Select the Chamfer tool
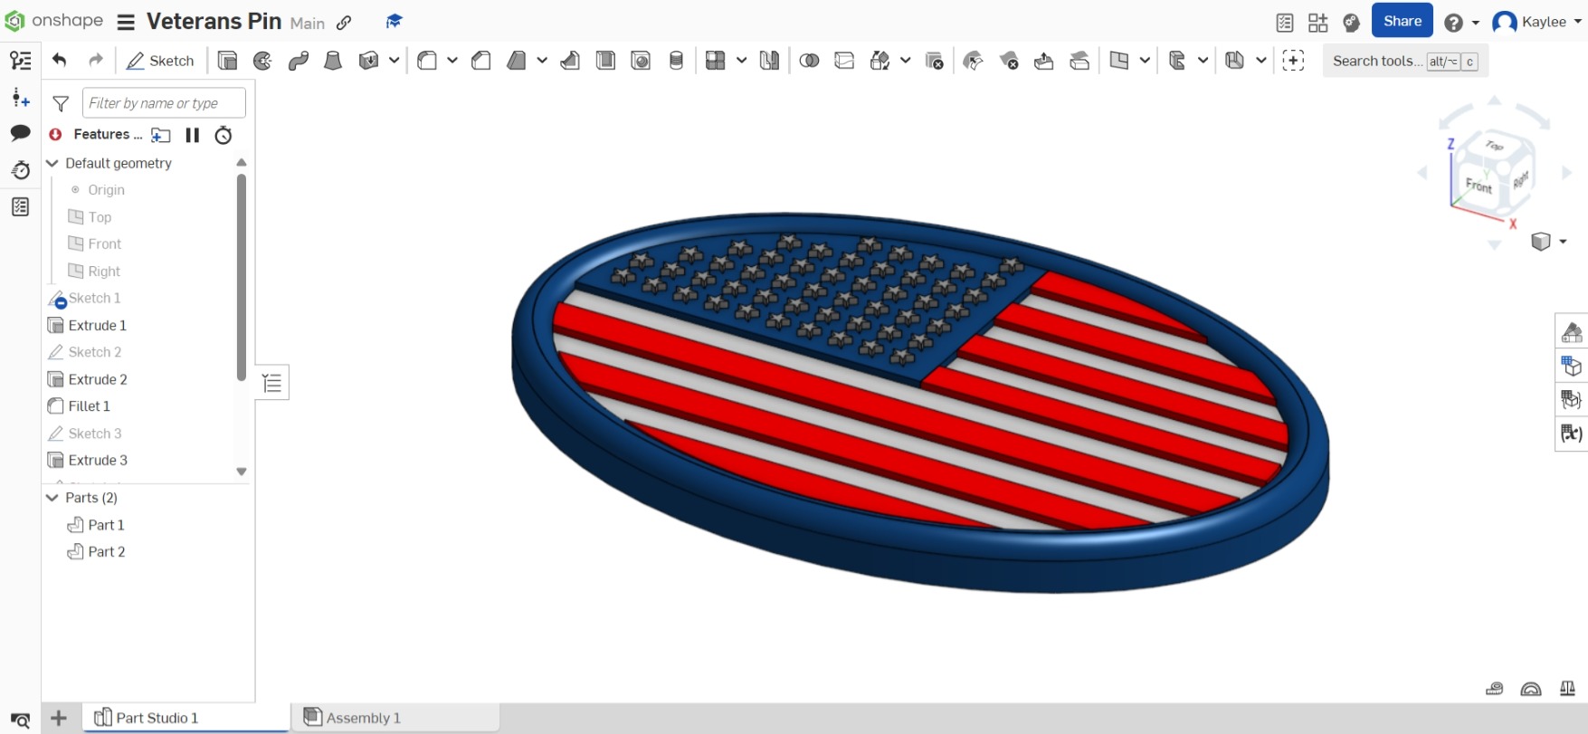1588x734 pixels. (x=481, y=61)
